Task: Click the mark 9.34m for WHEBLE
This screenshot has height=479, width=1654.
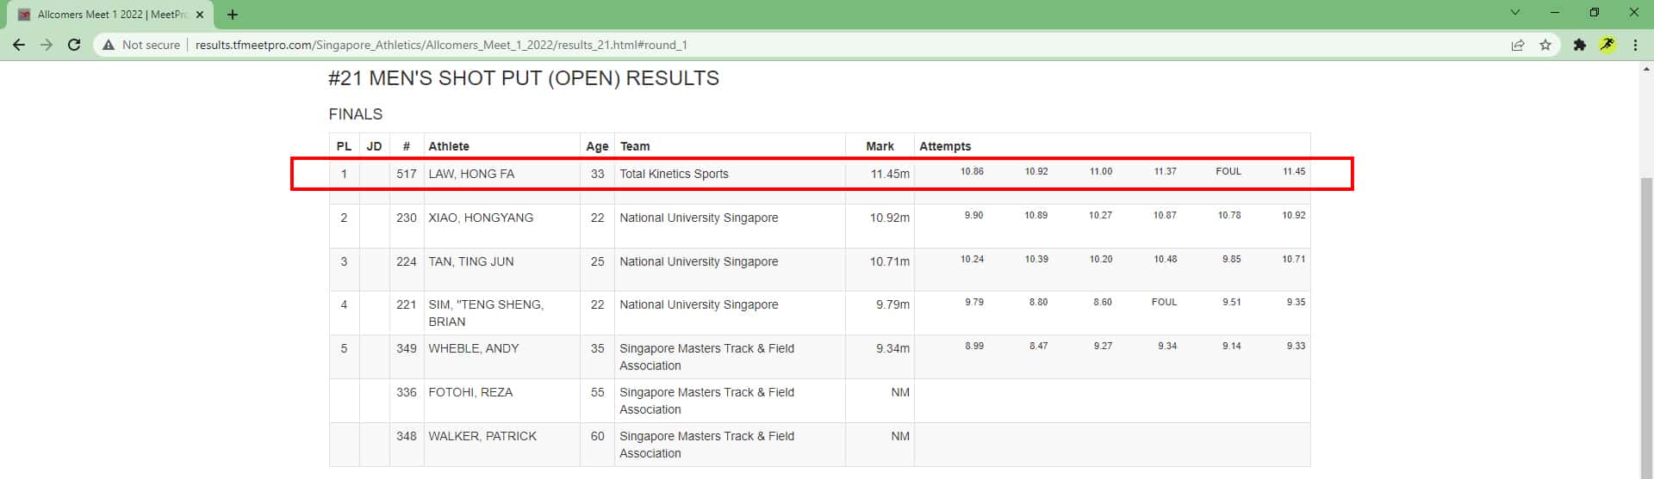Action: pyautogui.click(x=892, y=348)
